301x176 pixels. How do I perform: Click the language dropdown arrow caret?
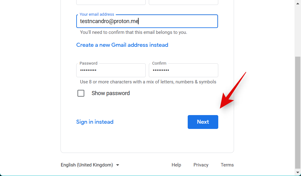tap(118, 165)
